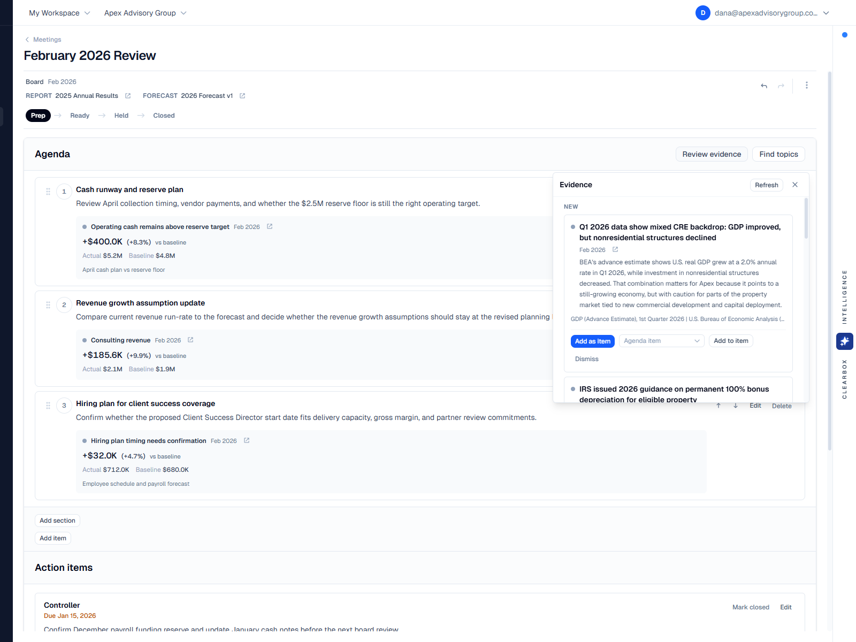The width and height of the screenshot is (856, 642).
Task: Expand the Agenda item dropdown
Action: click(x=662, y=341)
